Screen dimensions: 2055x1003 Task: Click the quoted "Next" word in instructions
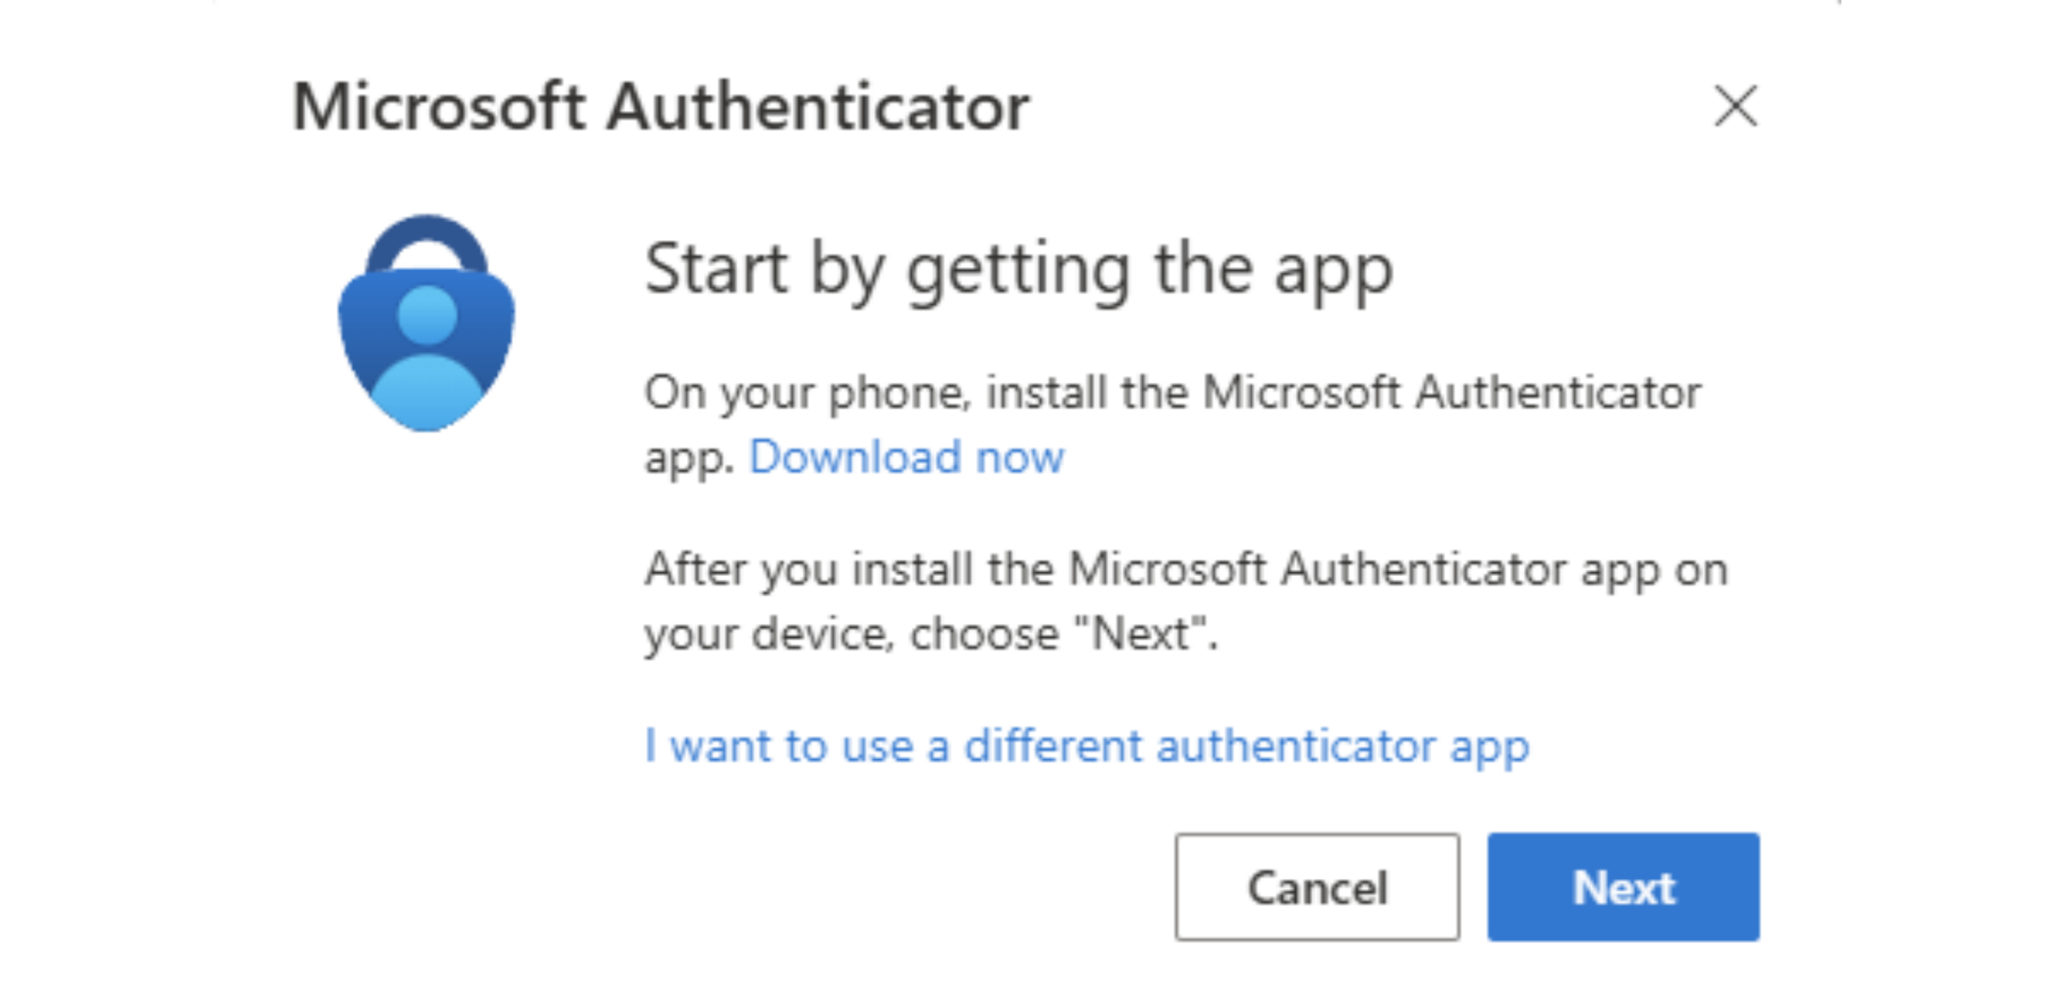(1142, 634)
